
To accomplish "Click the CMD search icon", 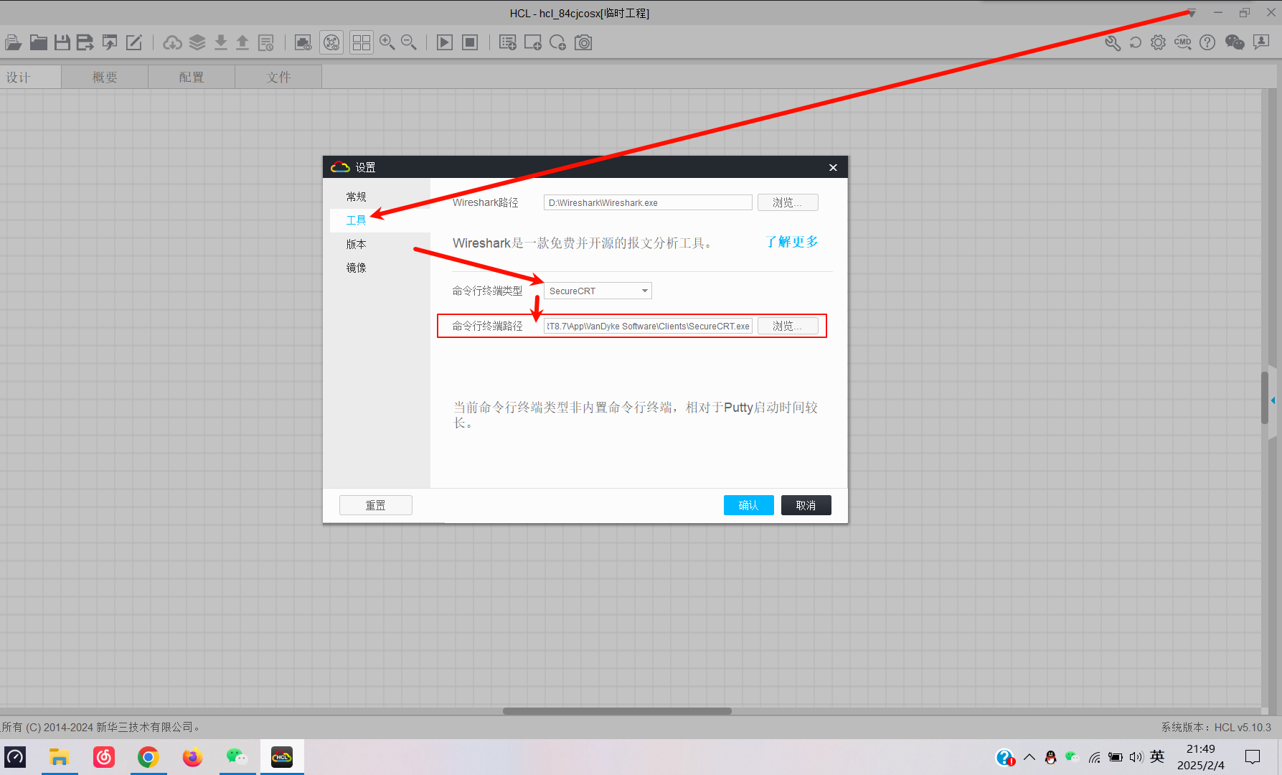I will tap(1183, 42).
